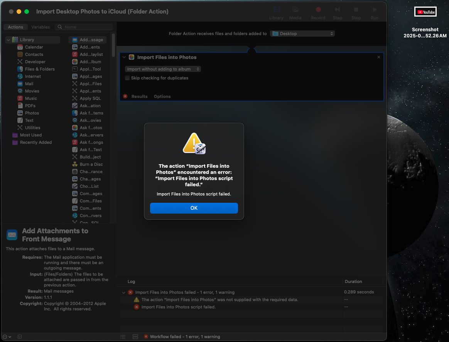
Task: Click the Name search field
Action: tap(84, 27)
